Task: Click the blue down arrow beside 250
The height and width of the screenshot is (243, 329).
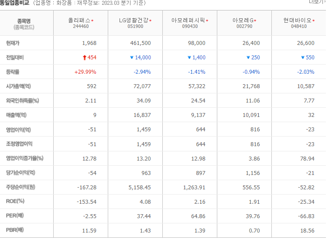Action: (x=248, y=57)
